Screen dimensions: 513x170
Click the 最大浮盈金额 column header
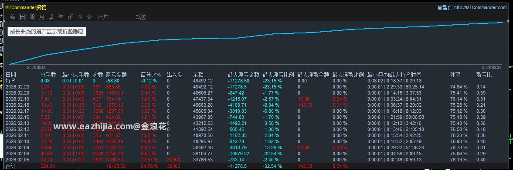[313, 75]
